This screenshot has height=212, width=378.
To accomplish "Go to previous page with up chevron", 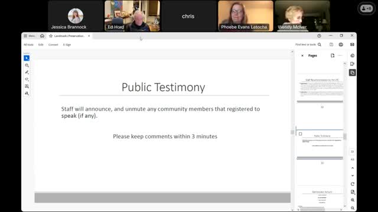I will tap(353, 168).
